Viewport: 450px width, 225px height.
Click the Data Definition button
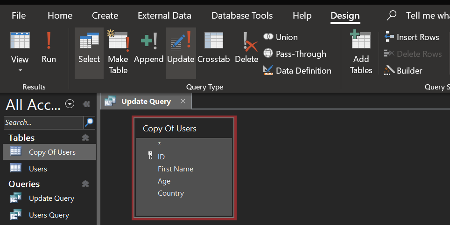[297, 71]
